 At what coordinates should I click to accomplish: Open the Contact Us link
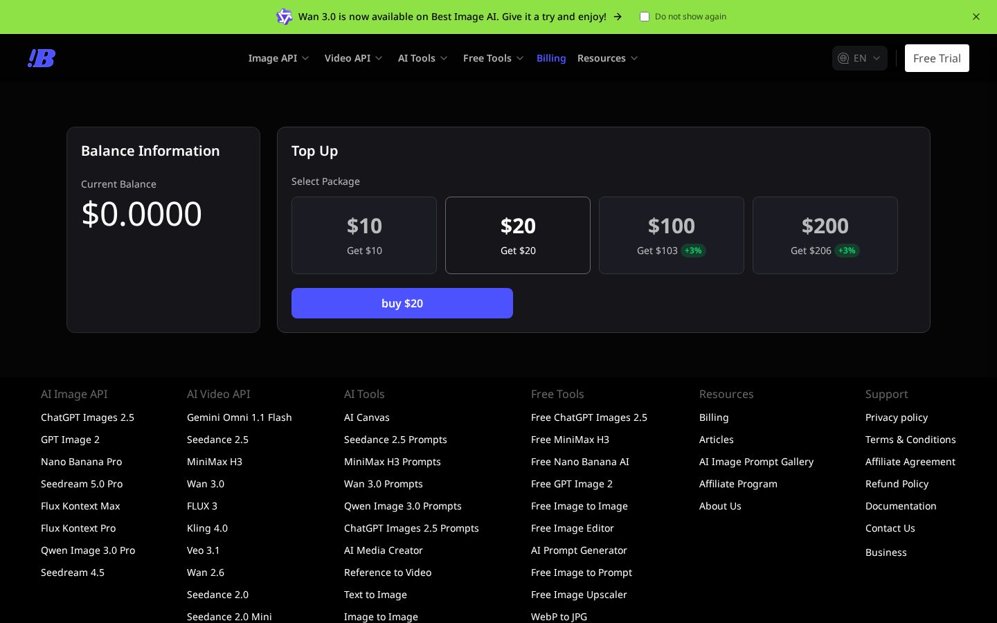click(x=890, y=528)
